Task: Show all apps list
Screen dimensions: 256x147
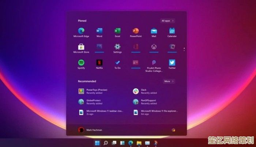Action: tap(167, 21)
